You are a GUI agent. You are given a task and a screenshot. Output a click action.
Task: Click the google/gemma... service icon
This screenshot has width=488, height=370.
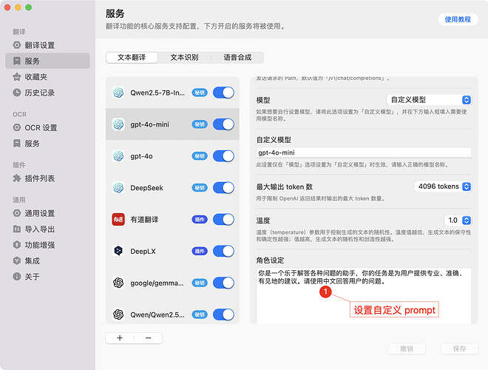point(118,283)
